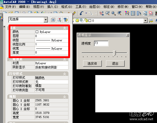Click the transparency slider thumb
The height and width of the screenshot is (123, 157).
point(114,53)
